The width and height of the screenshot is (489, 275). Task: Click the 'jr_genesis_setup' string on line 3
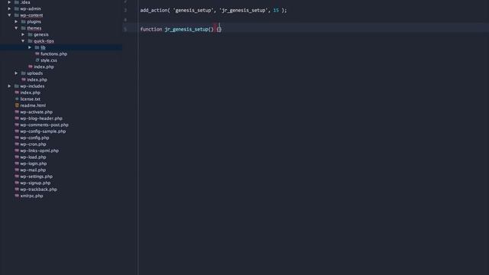point(244,10)
